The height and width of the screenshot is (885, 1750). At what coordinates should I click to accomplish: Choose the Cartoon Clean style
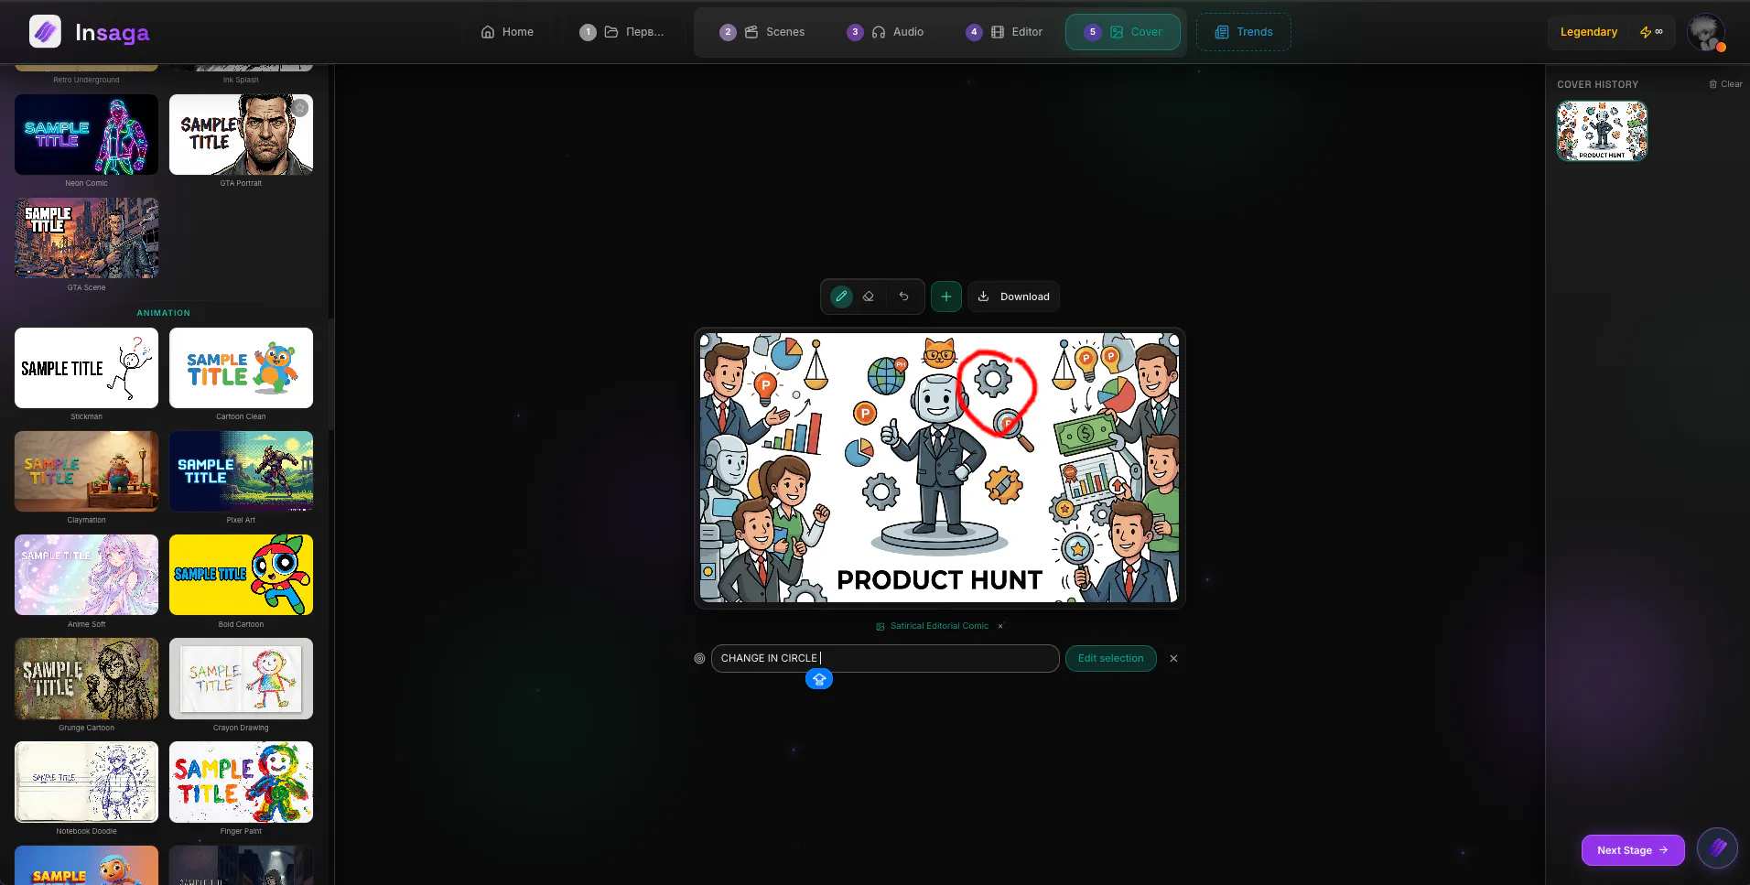(242, 368)
